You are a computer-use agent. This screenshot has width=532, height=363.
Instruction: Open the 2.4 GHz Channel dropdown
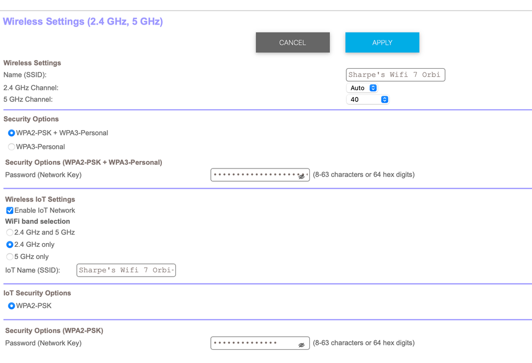pyautogui.click(x=362, y=87)
